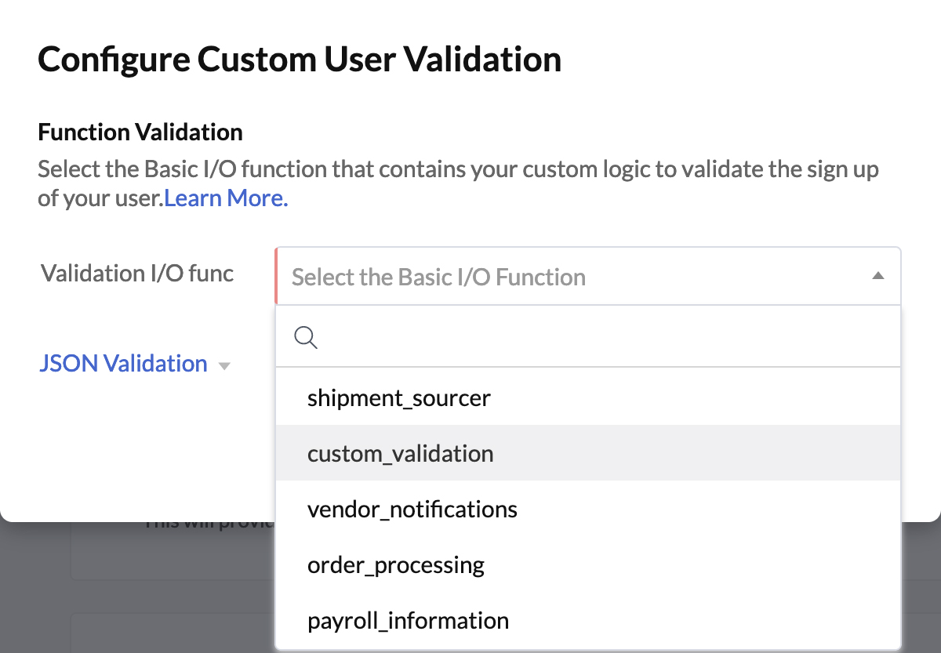941x653 pixels.
Task: Click the Configure Custom User Validation title
Action: 300,59
